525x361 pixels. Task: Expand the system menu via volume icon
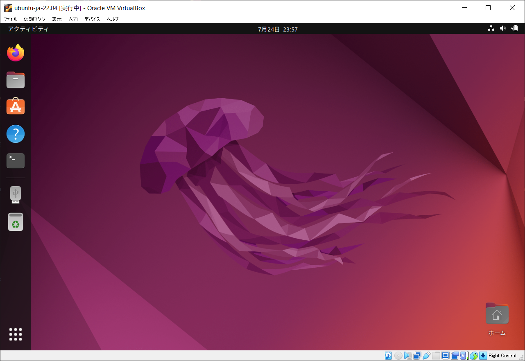(502, 29)
